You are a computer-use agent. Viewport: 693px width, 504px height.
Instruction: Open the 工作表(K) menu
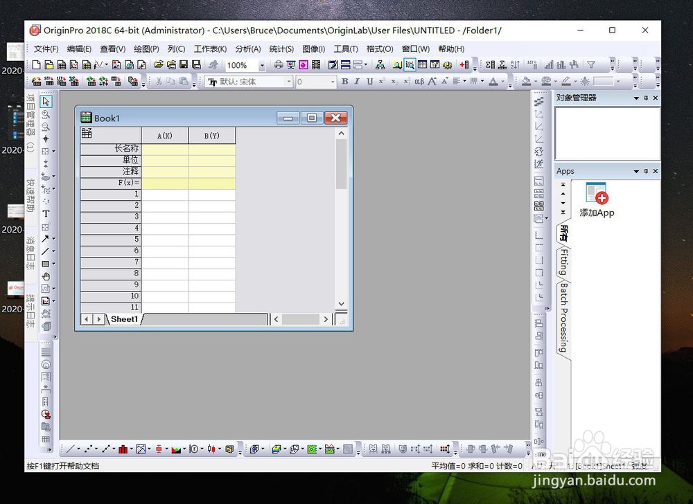[x=211, y=49]
